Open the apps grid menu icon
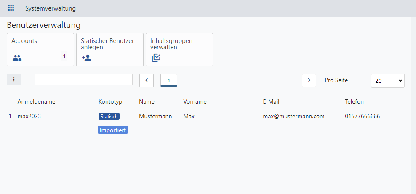Image resolution: width=416 pixels, height=194 pixels. coord(11,8)
